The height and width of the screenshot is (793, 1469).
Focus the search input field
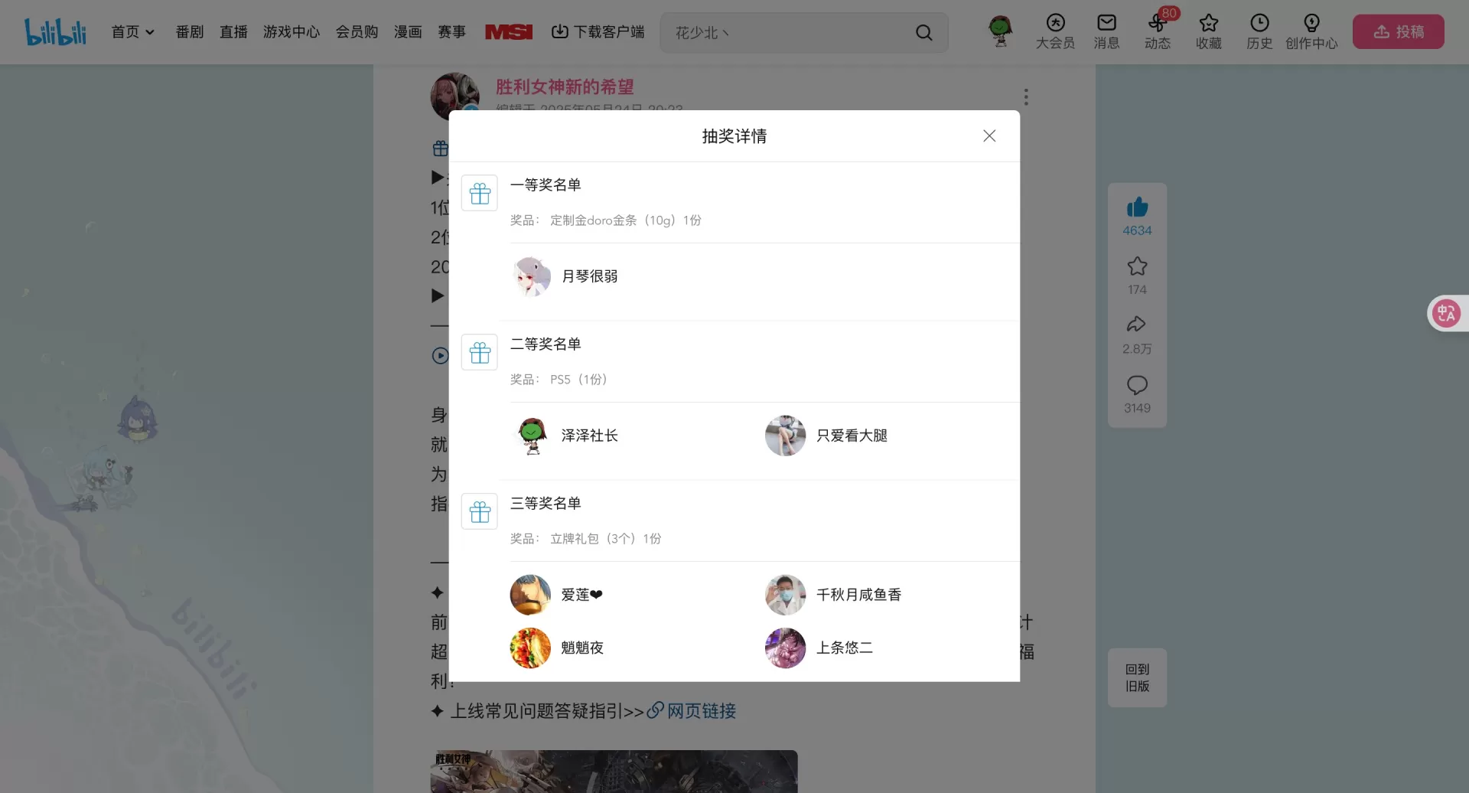[x=788, y=32]
